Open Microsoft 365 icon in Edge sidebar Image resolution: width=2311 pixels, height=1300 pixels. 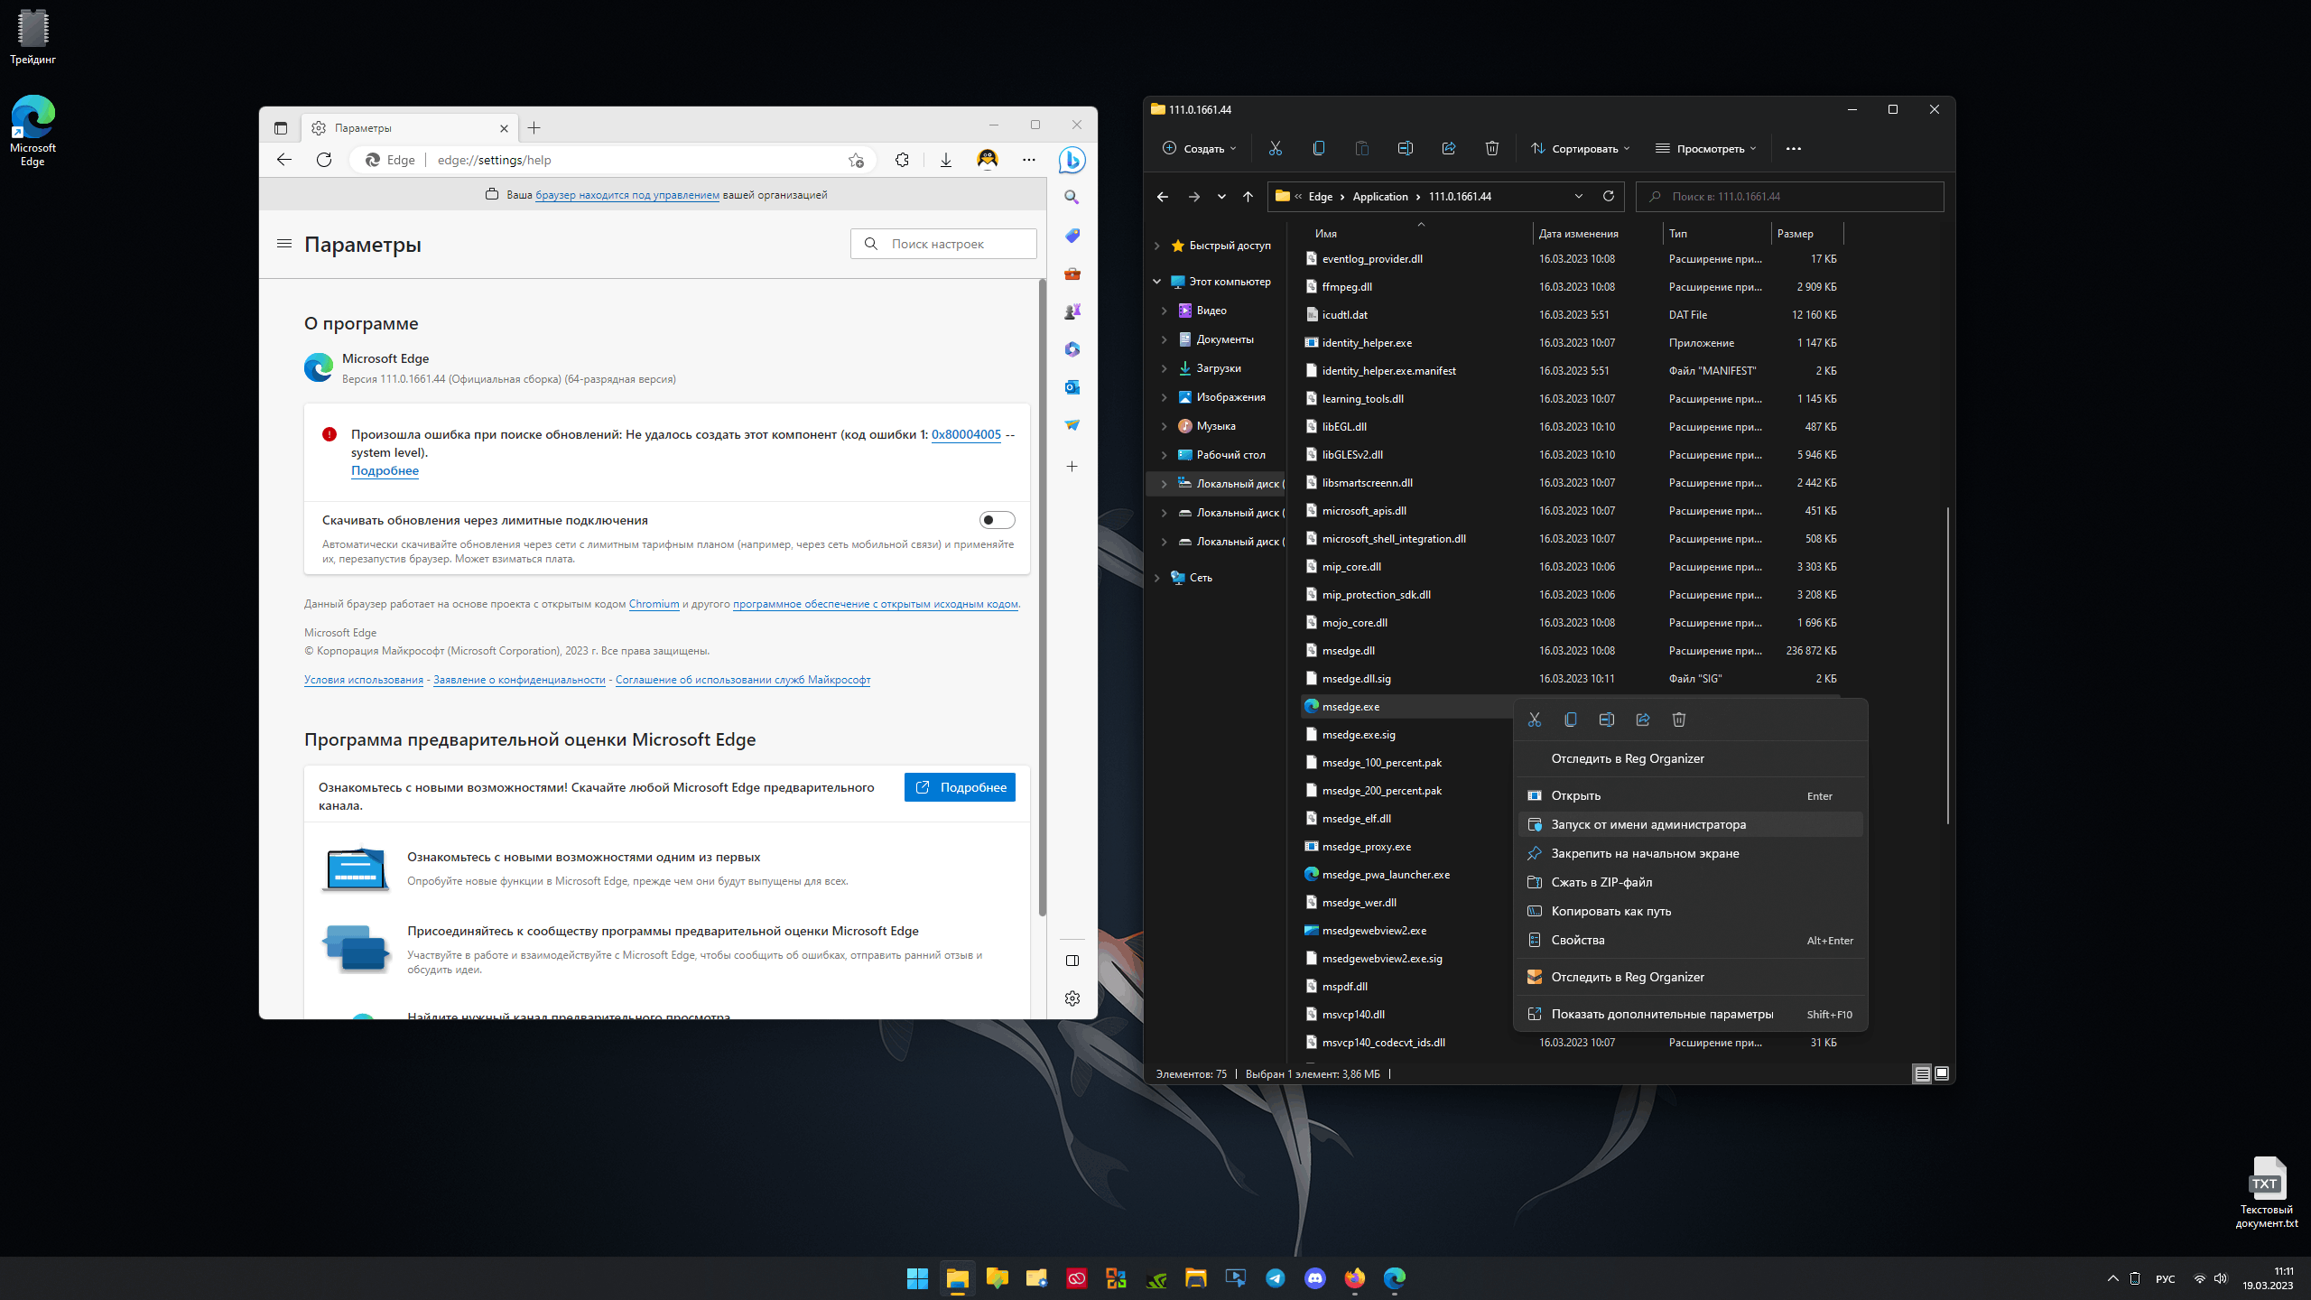[x=1072, y=348]
